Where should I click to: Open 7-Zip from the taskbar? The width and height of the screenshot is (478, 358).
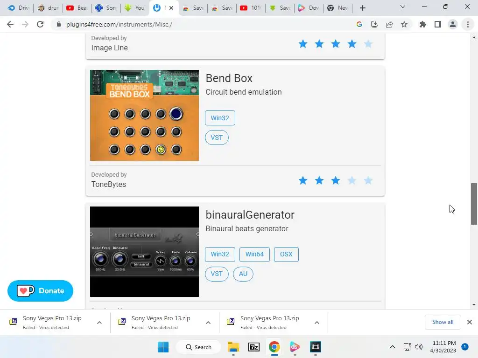pos(254,347)
